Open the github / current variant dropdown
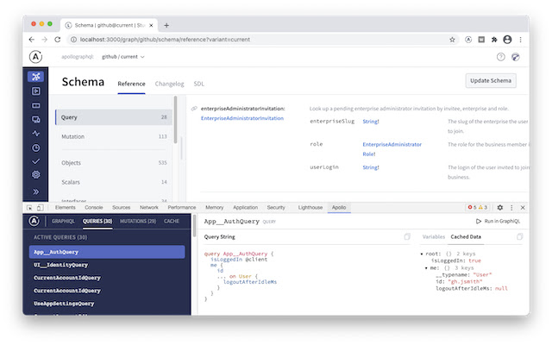This screenshot has height=345, width=552. [x=123, y=57]
